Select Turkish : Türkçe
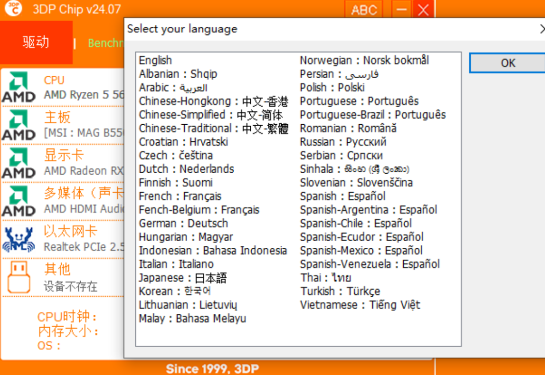 click(340, 291)
